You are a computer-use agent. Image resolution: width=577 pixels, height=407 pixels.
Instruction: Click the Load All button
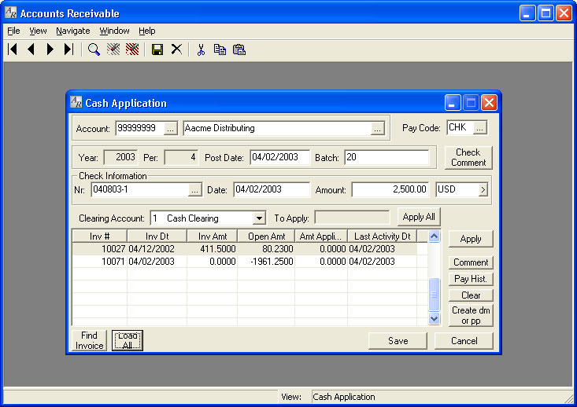coord(128,340)
